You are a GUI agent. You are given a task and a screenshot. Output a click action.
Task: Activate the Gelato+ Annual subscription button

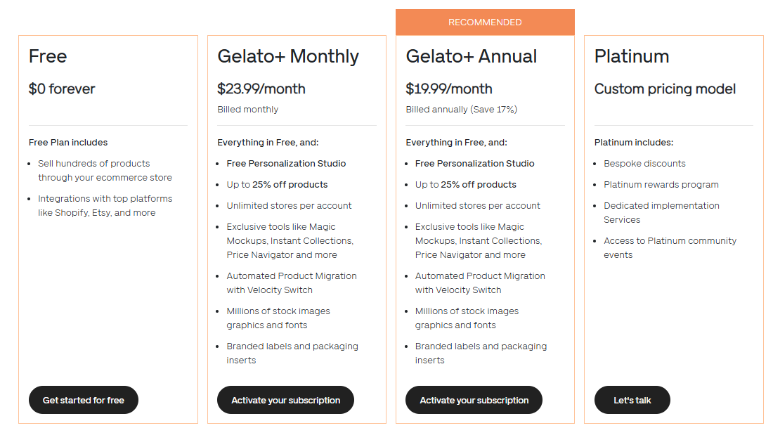(x=474, y=400)
